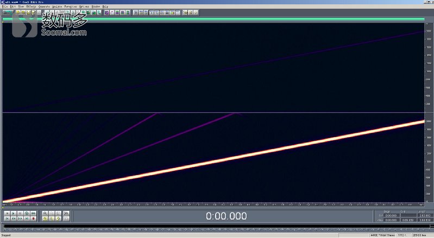Open the Favorites menu
This screenshot has height=238, width=434.
[71, 7]
